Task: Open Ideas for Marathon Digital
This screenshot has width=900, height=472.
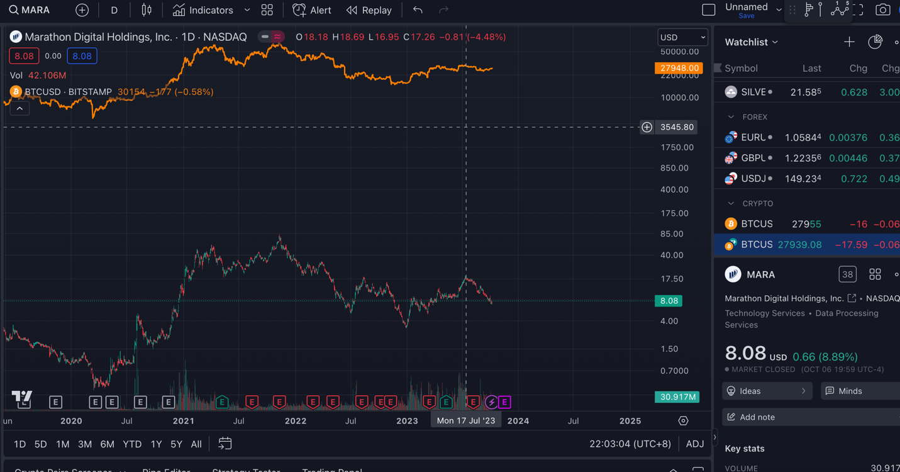Action: [x=767, y=391]
